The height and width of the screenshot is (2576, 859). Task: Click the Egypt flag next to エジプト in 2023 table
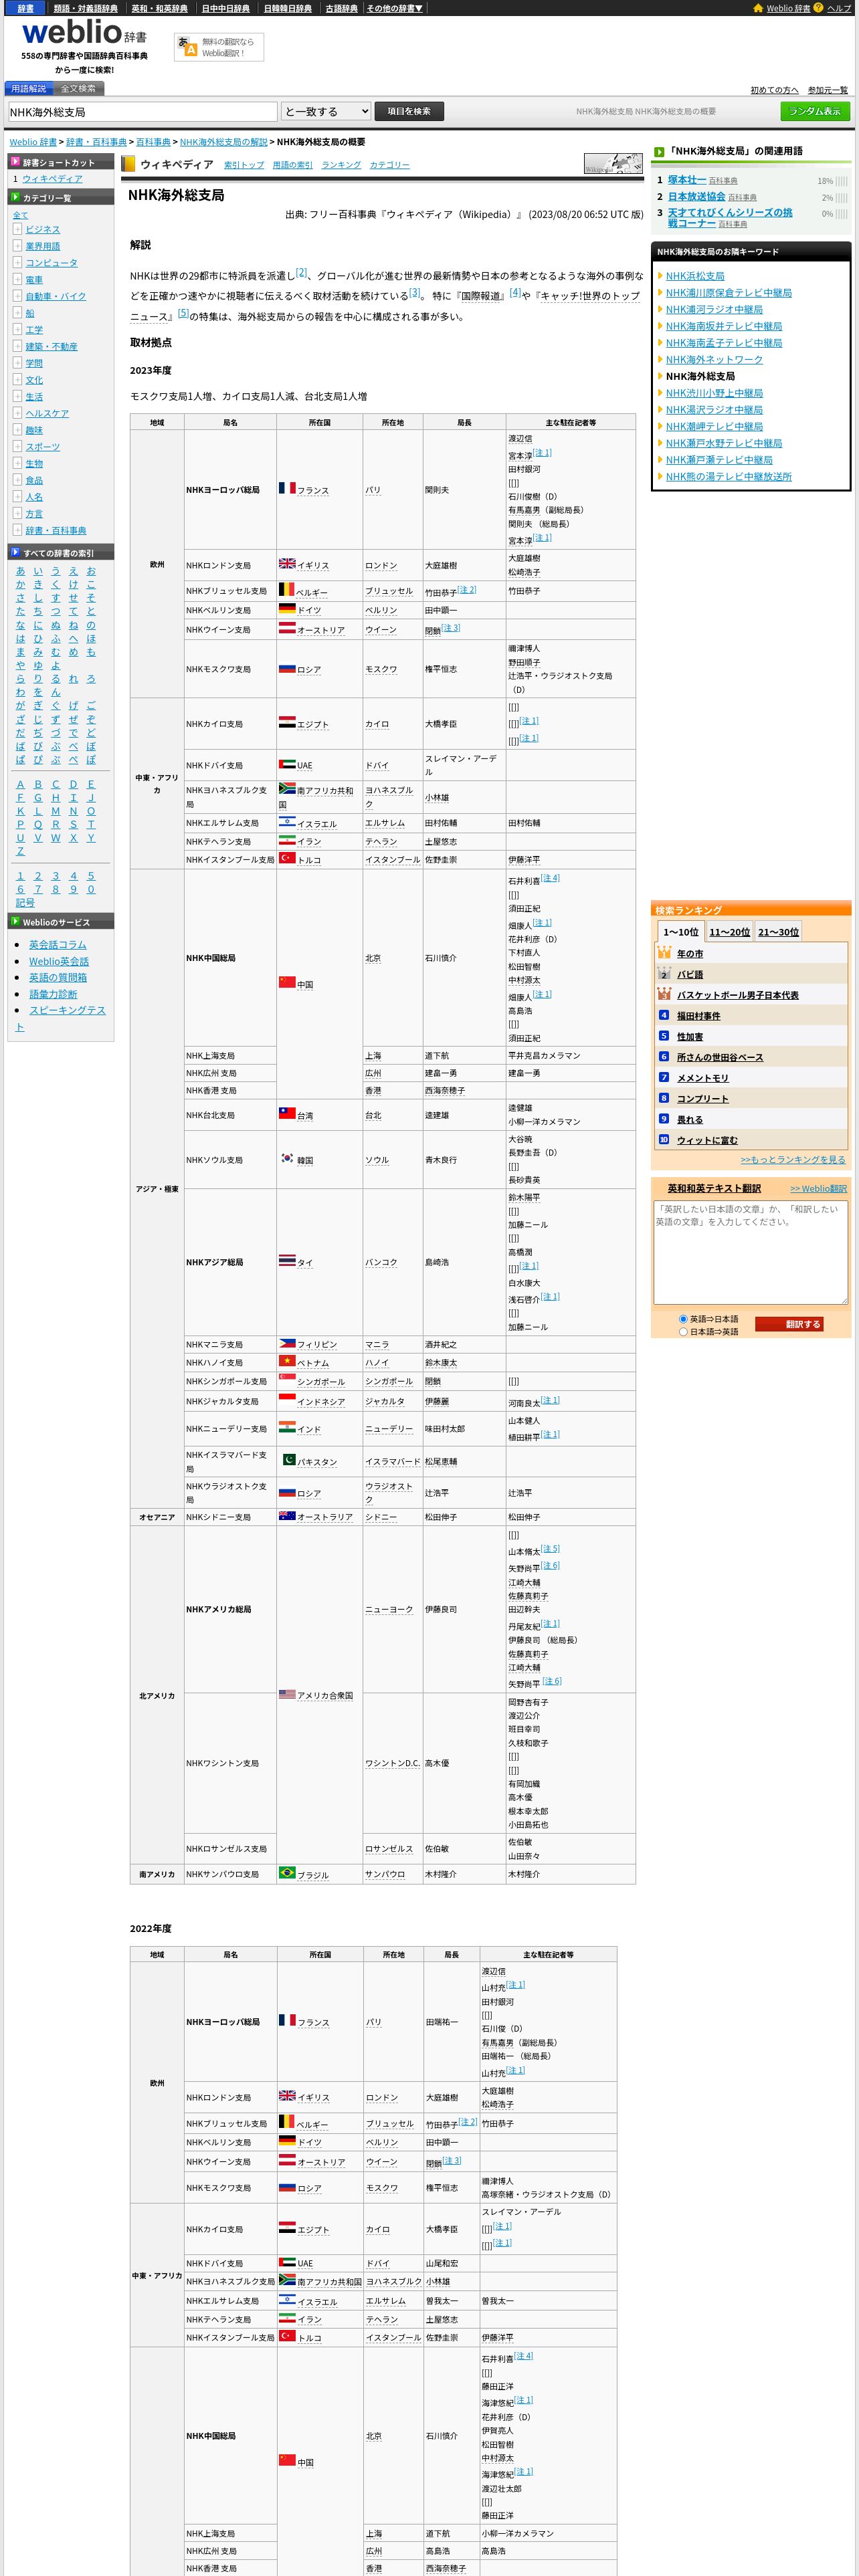(x=287, y=721)
